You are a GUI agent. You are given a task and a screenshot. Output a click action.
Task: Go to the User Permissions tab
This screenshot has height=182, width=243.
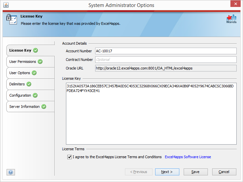pos(30,62)
